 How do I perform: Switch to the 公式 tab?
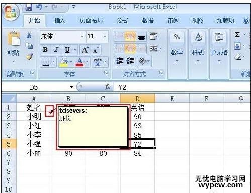point(122,21)
